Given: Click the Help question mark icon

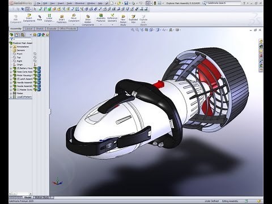Looking at the screenshot, I should pos(244,3).
